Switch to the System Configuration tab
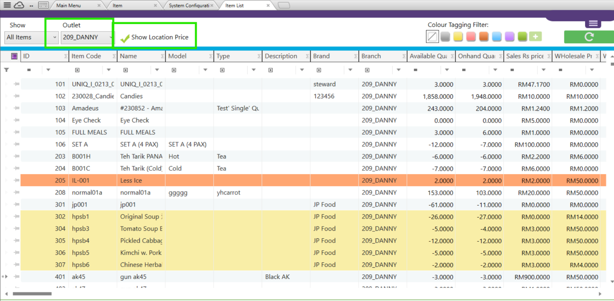The width and height of the screenshot is (614, 301). [x=188, y=6]
